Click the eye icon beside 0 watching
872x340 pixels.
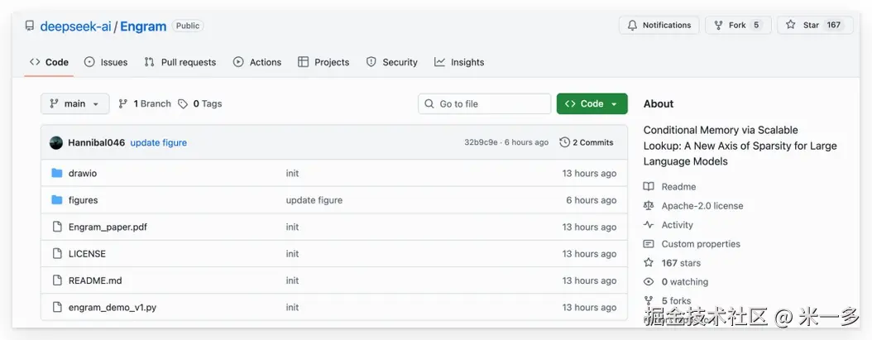pyautogui.click(x=649, y=281)
